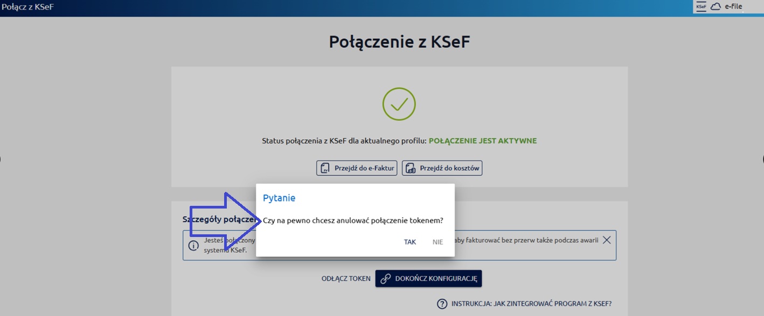Open the KSeF integration instruction link

(x=531, y=304)
